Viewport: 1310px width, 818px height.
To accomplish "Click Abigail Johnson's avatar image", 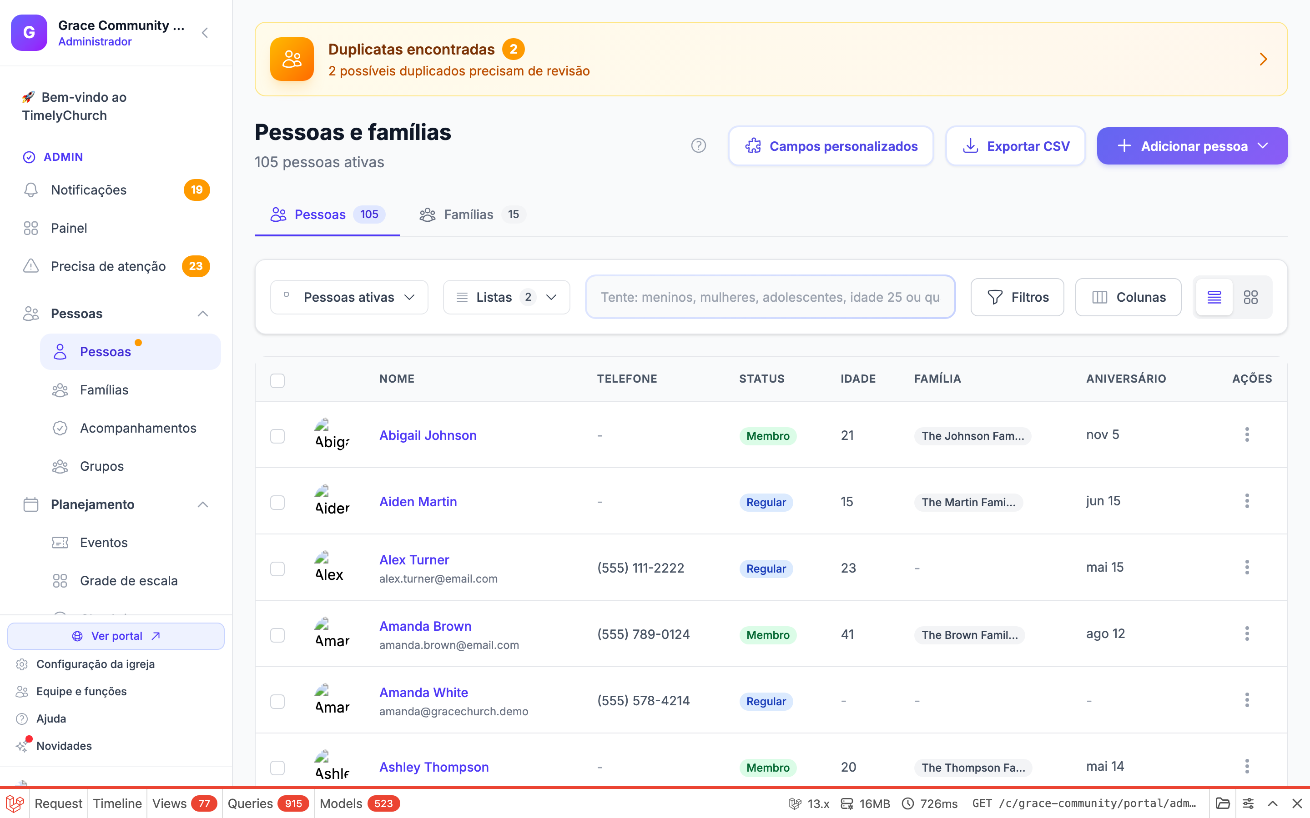I will 332,434.
